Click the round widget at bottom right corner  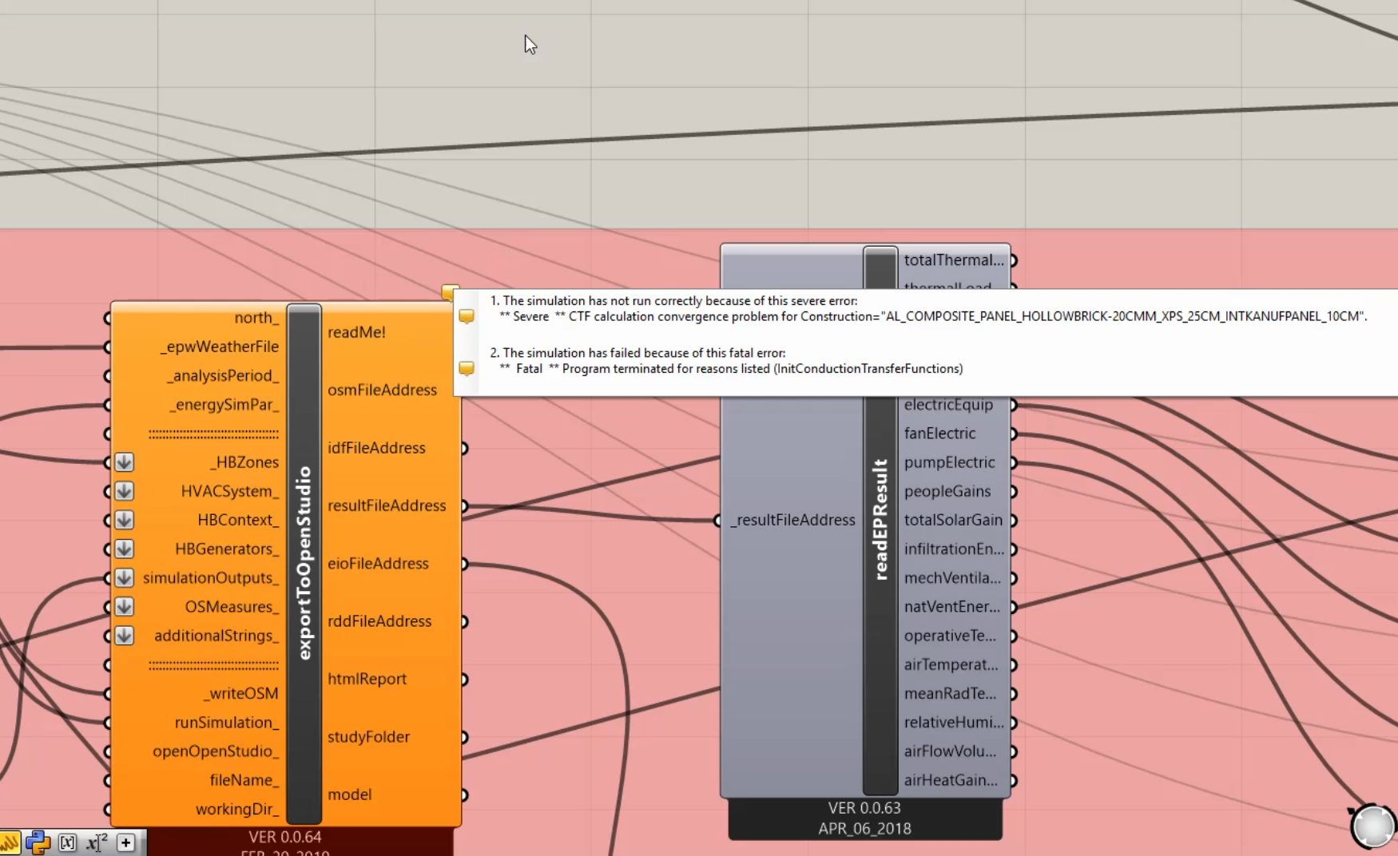pos(1373,826)
